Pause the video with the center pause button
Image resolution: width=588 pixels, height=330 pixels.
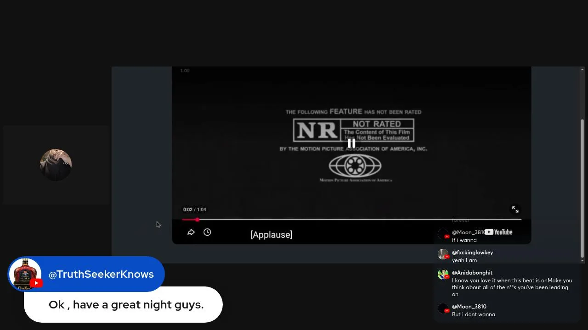(351, 143)
